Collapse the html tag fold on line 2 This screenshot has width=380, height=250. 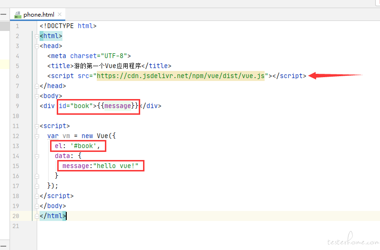pyautogui.click(x=37, y=36)
